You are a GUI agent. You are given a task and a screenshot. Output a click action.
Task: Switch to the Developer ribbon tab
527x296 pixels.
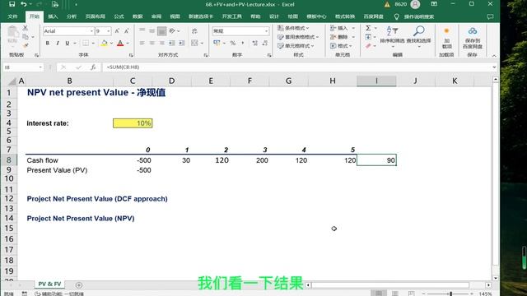[x=232, y=16]
